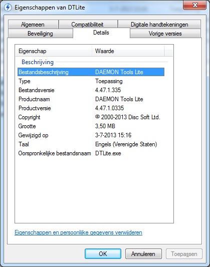This screenshot has width=210, height=267.
Task: Click the DTLite lightning icon in title bar
Action: click(x=8, y=8)
